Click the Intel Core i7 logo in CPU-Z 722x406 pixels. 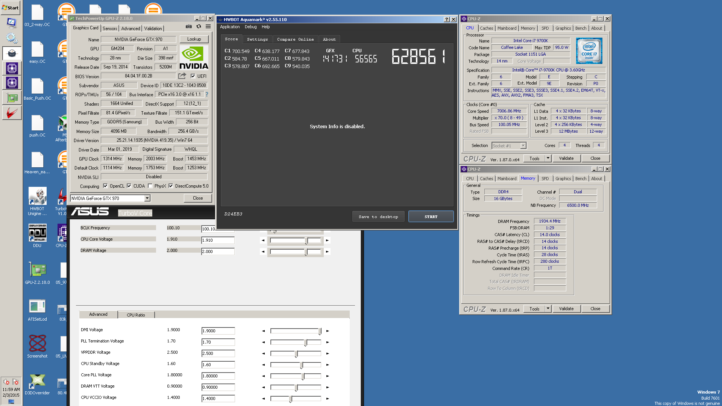(589, 51)
